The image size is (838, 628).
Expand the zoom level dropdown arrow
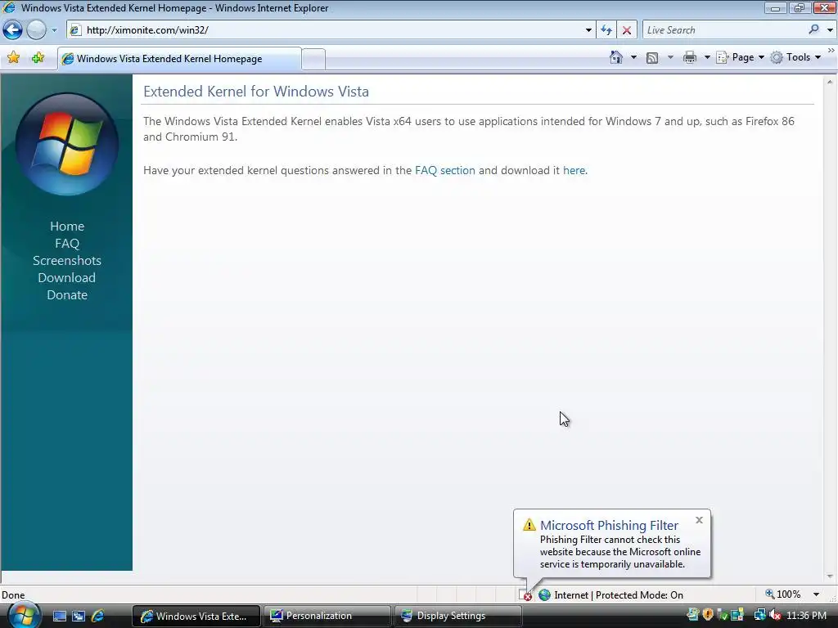(x=816, y=594)
